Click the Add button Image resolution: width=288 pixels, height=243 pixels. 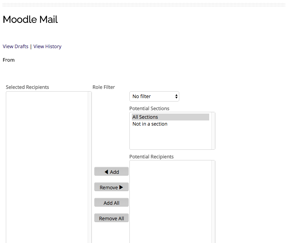point(111,172)
